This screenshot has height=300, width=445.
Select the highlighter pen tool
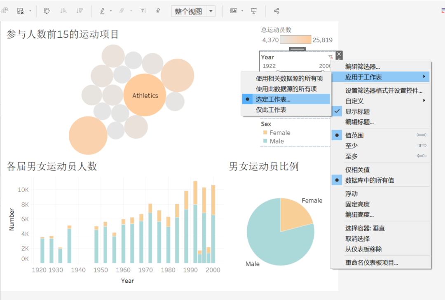pyautogui.click(x=102, y=11)
